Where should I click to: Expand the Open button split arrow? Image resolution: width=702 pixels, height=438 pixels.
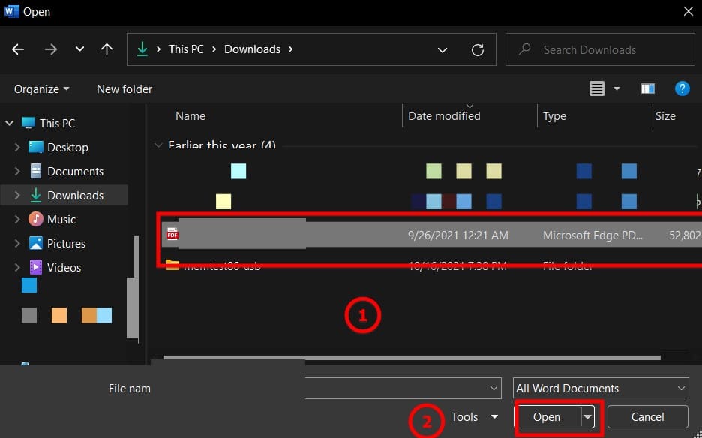point(588,417)
